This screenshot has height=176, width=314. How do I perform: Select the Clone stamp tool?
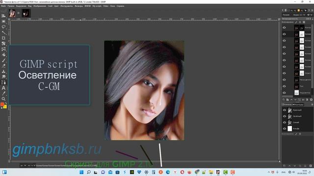3,71
